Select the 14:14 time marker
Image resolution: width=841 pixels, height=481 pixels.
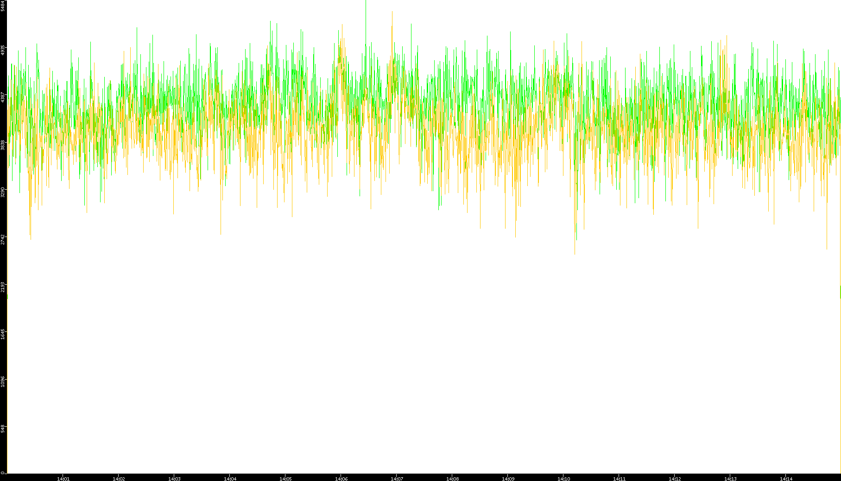pos(786,479)
